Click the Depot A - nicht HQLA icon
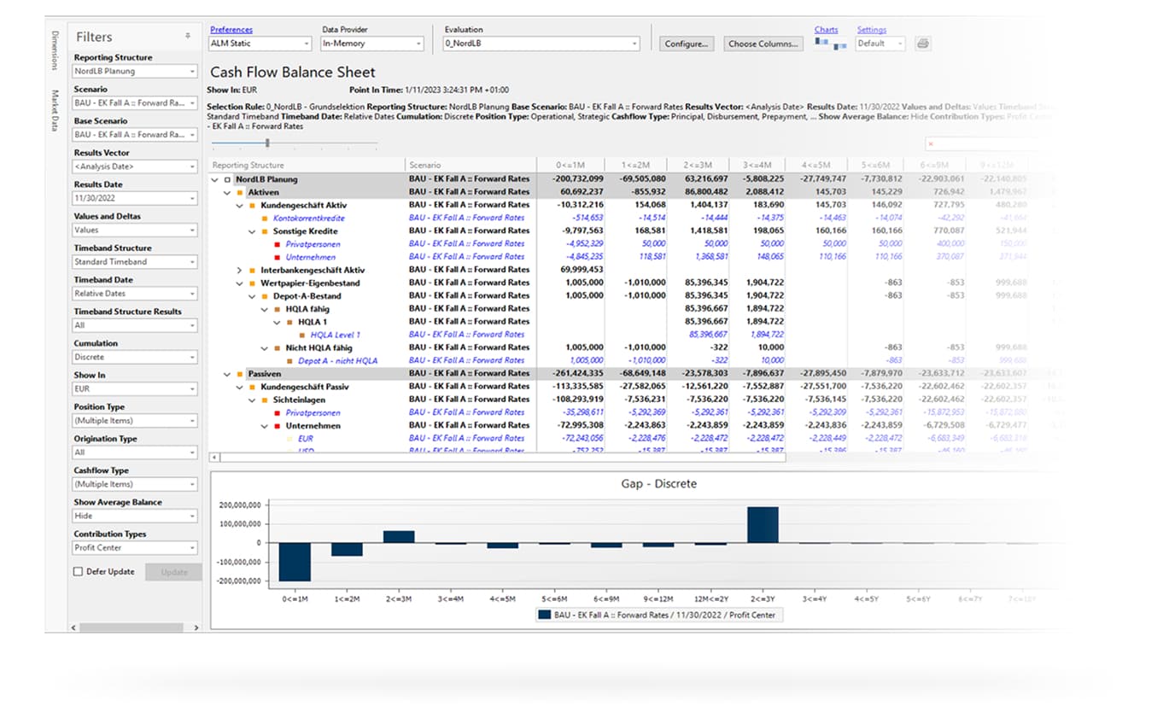 coord(289,361)
